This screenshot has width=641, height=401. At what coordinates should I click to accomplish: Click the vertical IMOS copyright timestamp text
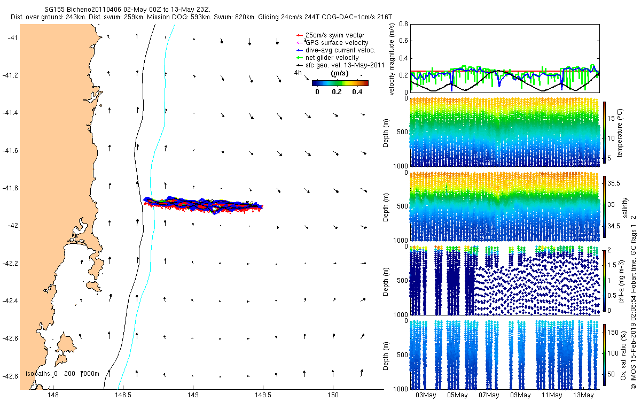634,302
